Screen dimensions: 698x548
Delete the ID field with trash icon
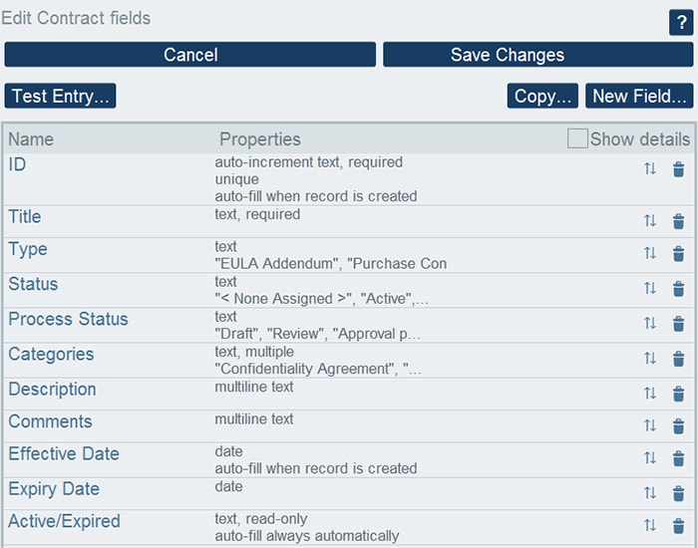click(678, 169)
